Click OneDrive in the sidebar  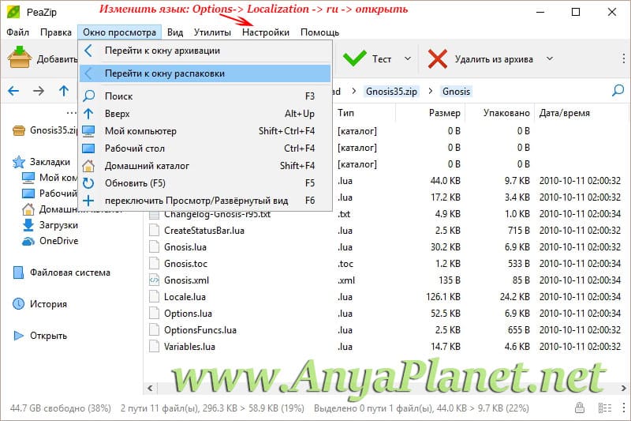pyautogui.click(x=58, y=241)
